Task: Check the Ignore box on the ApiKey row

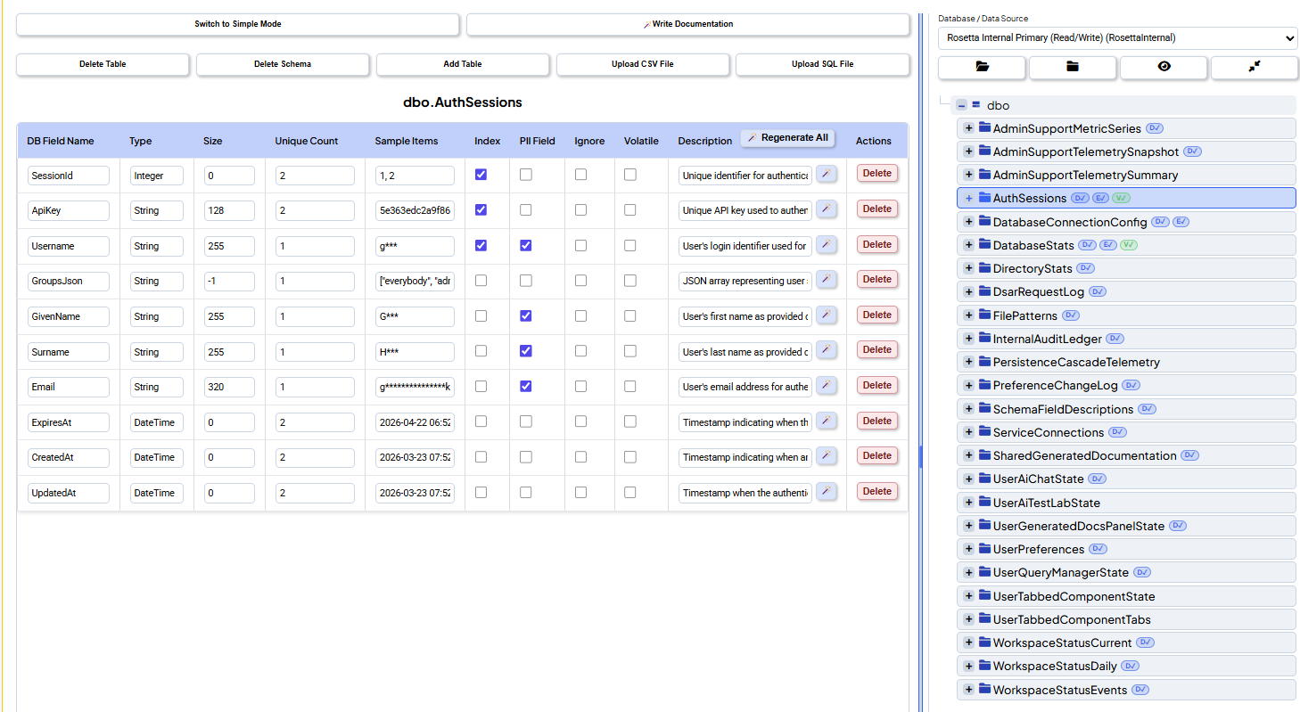Action: 581,209
